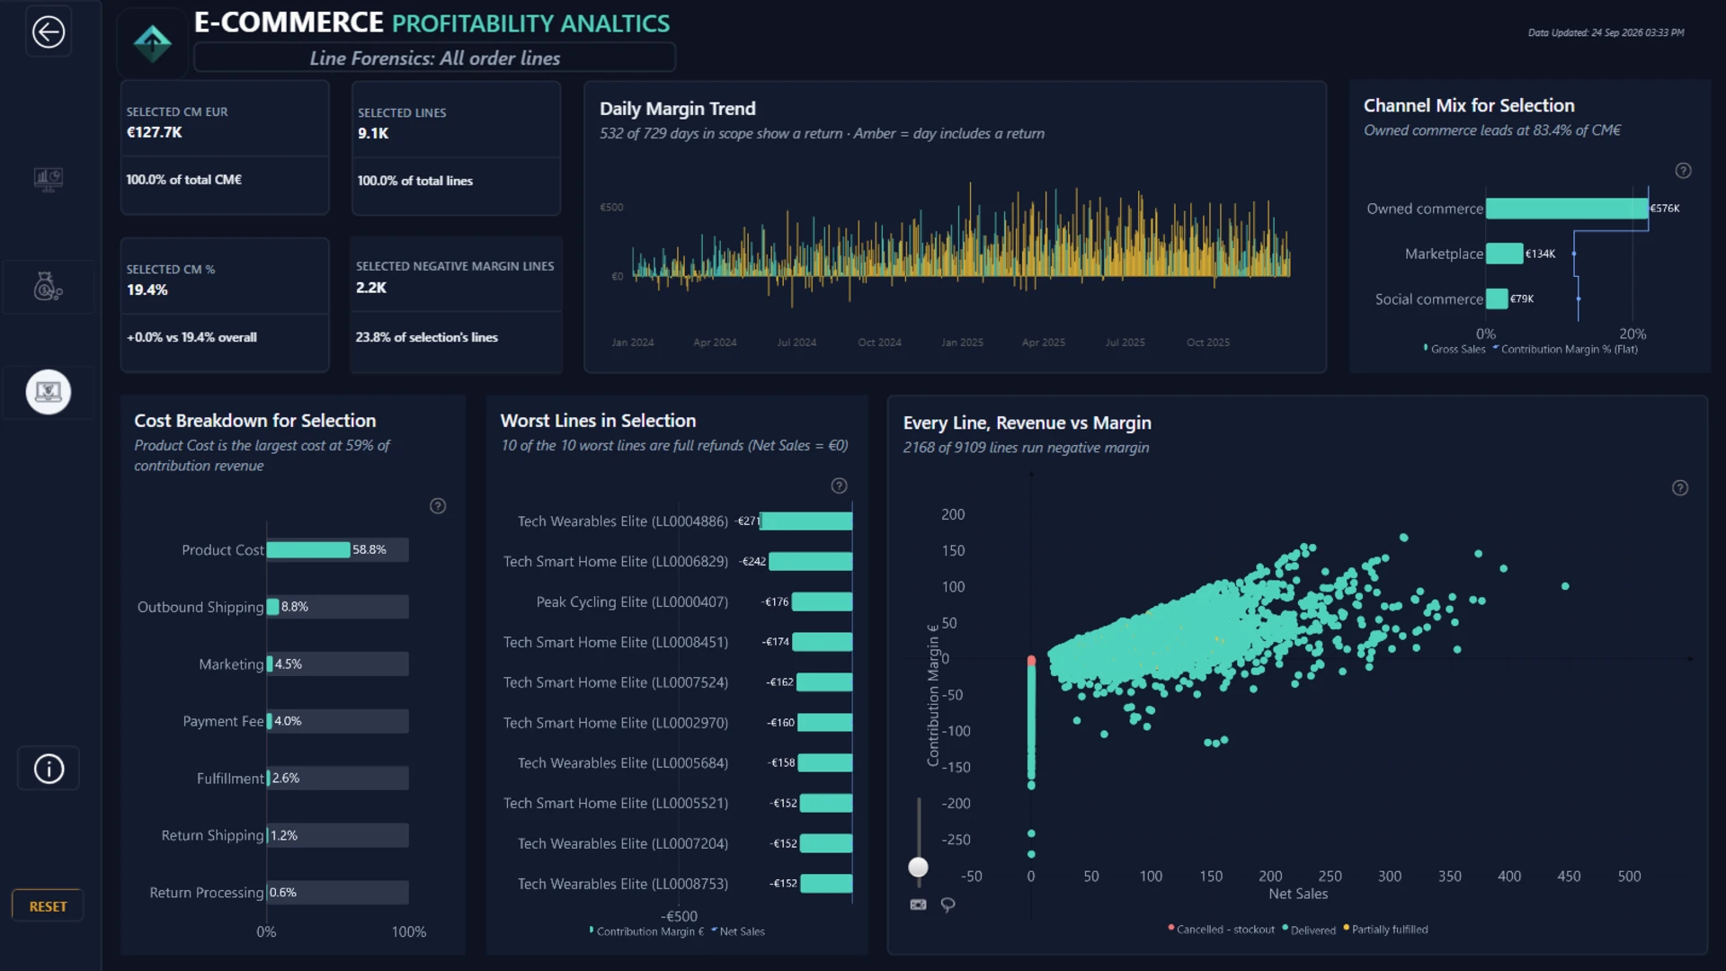Toggle the Net Sales legend in Worst Lines
The image size is (1726, 971).
pyautogui.click(x=738, y=931)
